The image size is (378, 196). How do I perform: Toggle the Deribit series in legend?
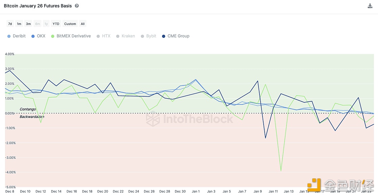pos(17,36)
